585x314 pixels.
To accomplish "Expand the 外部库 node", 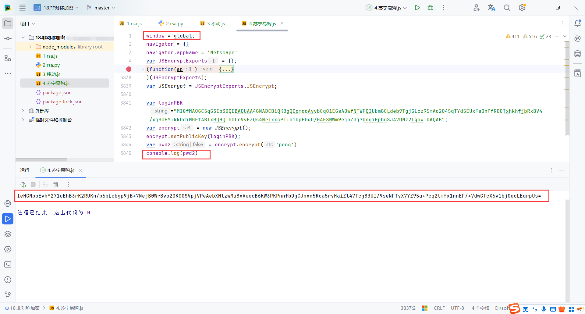I will (x=23, y=111).
